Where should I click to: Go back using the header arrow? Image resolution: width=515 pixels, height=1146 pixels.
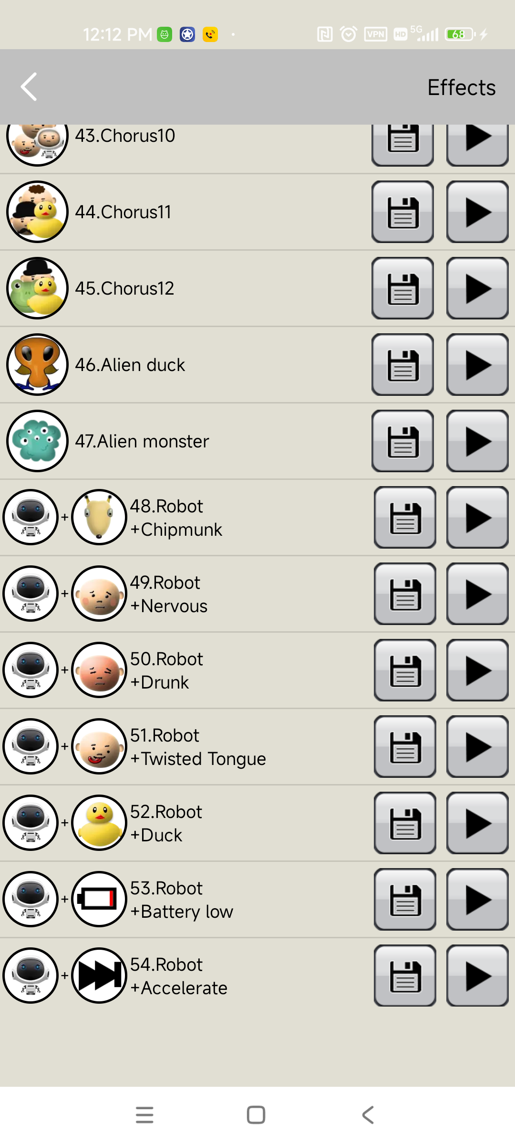[x=29, y=87]
